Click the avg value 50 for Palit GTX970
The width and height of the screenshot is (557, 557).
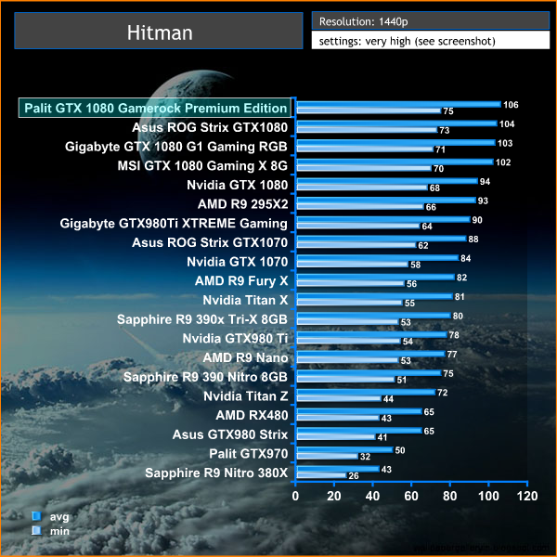click(400, 450)
